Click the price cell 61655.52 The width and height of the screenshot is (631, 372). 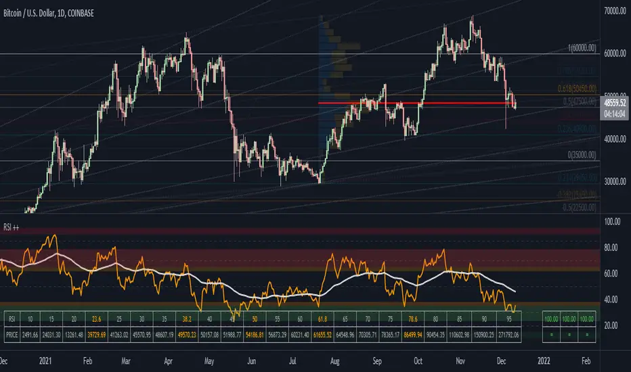[322, 335]
